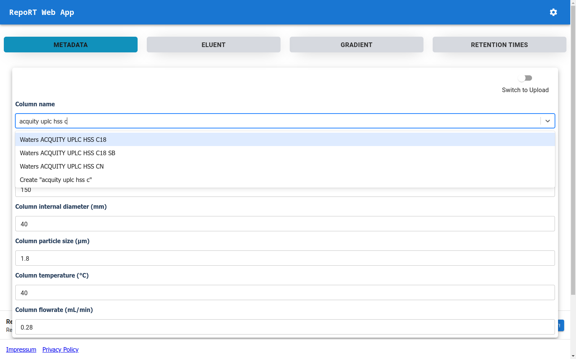This screenshot has height=359, width=576.
Task: Follow the Impressum link
Action: 21,349
